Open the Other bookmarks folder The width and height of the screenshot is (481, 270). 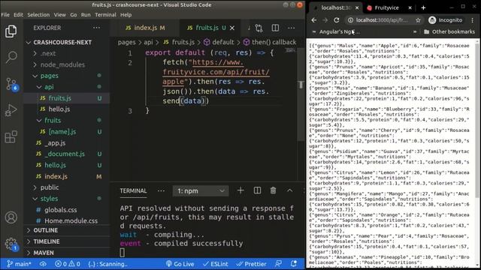[449, 31]
